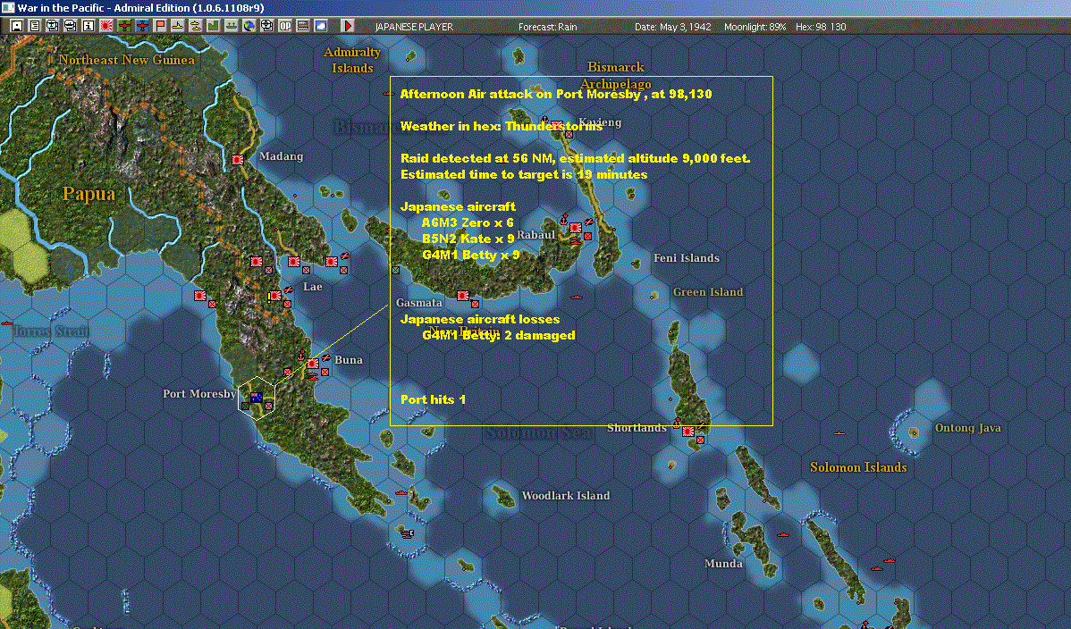Click the aircraft crosshair target icon
1071x629 pixels.
[267, 26]
